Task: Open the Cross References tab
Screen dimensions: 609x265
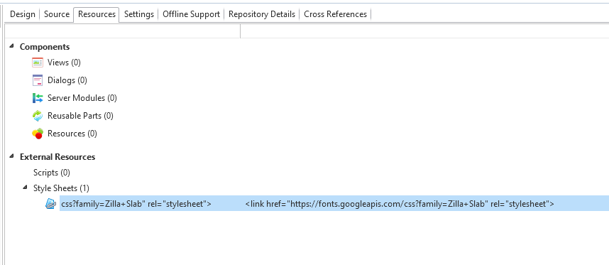Action: 335,14
